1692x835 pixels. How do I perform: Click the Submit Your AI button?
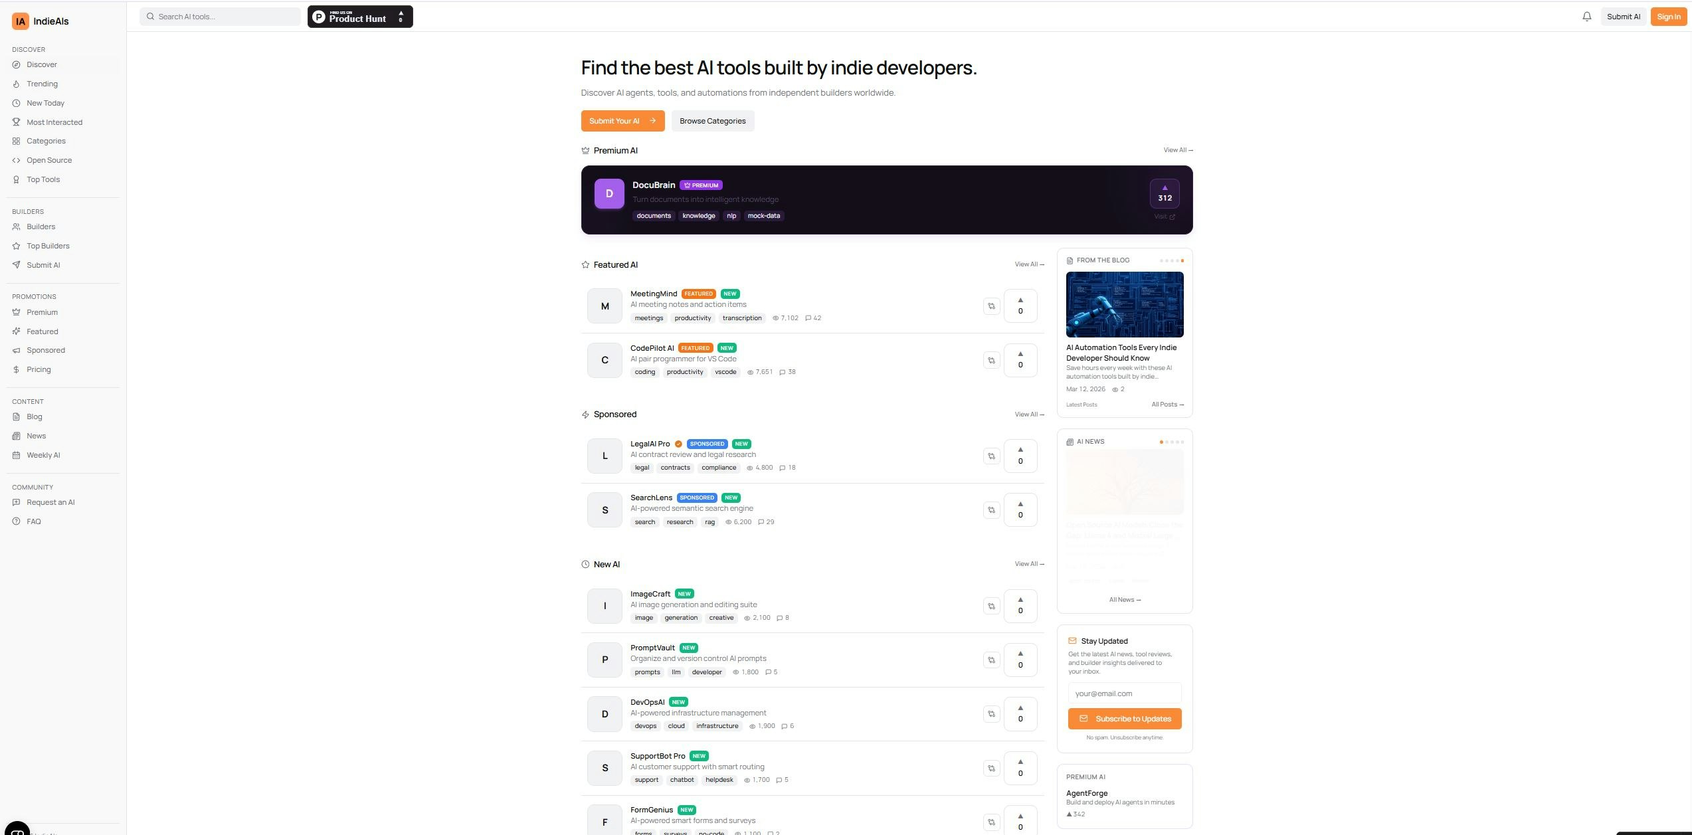(x=622, y=121)
